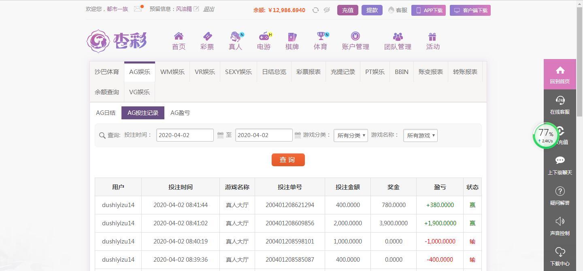Switch to the AG盈亏 sub-tab
583x271 pixels.
[180, 113]
